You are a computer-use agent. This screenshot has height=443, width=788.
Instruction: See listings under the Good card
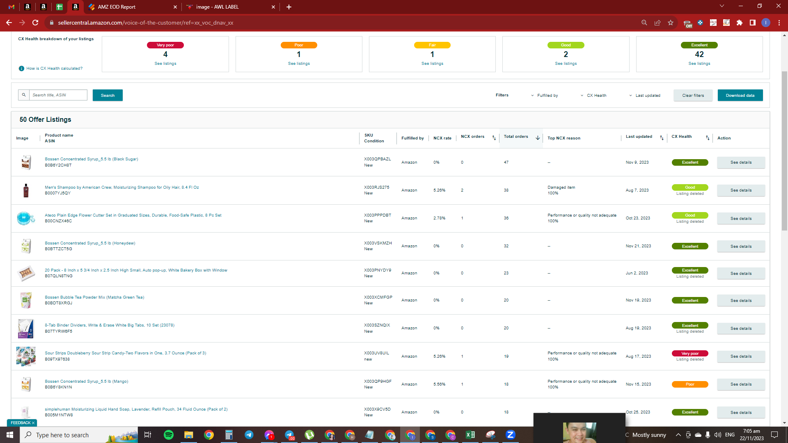pos(566,64)
